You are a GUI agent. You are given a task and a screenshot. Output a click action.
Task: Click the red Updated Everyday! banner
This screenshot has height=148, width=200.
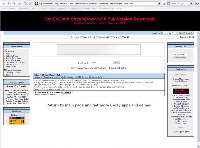[x=181, y=91]
